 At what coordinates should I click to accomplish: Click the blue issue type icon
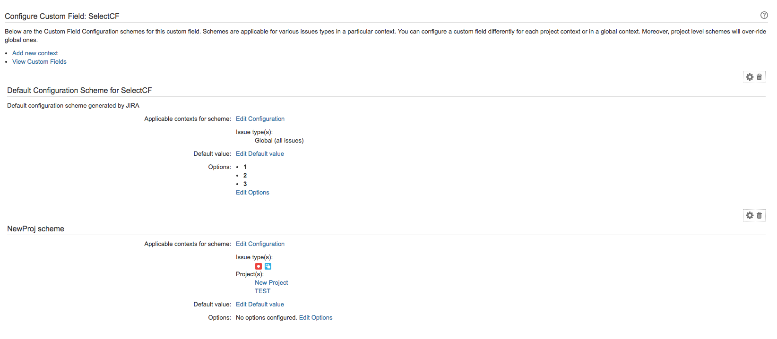point(268,266)
